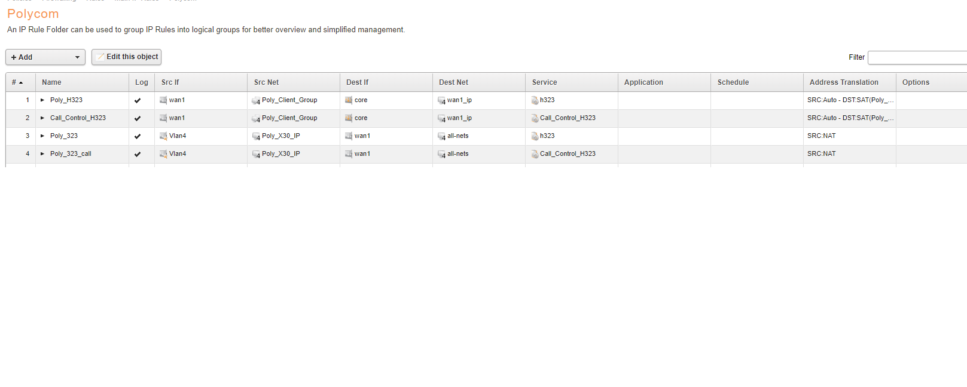
Task: Sort by Log column header
Action: (x=142, y=82)
